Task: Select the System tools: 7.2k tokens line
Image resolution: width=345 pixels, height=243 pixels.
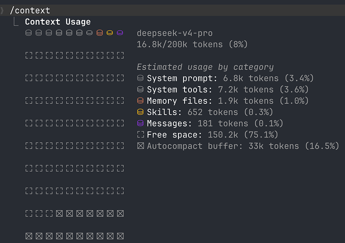Action: [227, 89]
